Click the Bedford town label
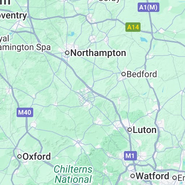 point(142,74)
